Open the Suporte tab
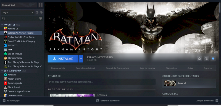The width and height of the screenshot is (221, 106). click(x=208, y=68)
